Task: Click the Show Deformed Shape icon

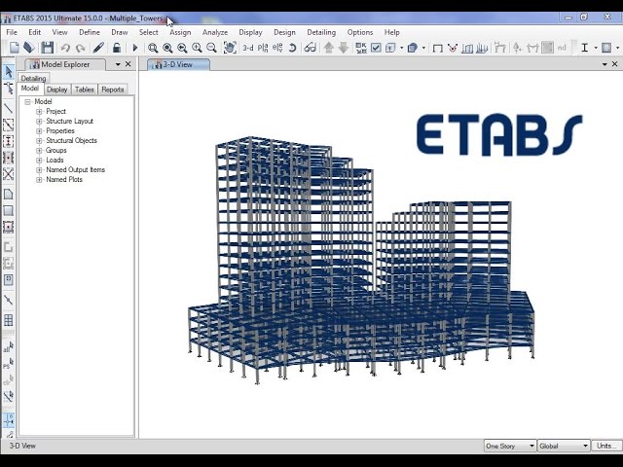Action: click(452, 48)
